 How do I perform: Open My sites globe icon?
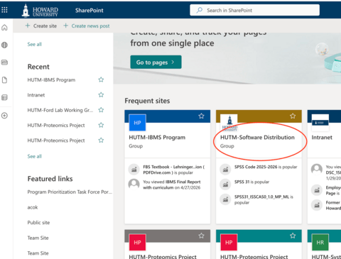[x=4, y=45]
